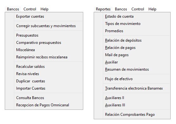Choose Corregir subcuentas y movimientos
176x124 pixels.
pos(44,26)
